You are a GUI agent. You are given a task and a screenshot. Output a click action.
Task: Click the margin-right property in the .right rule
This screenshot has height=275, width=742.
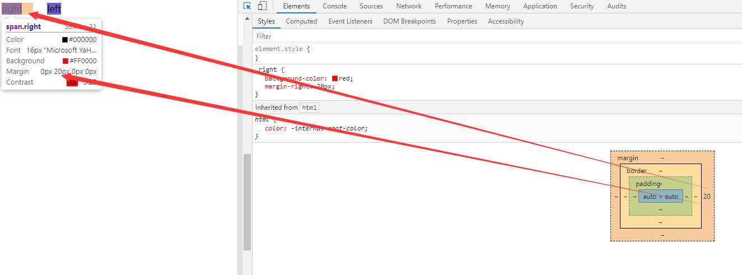click(x=288, y=87)
